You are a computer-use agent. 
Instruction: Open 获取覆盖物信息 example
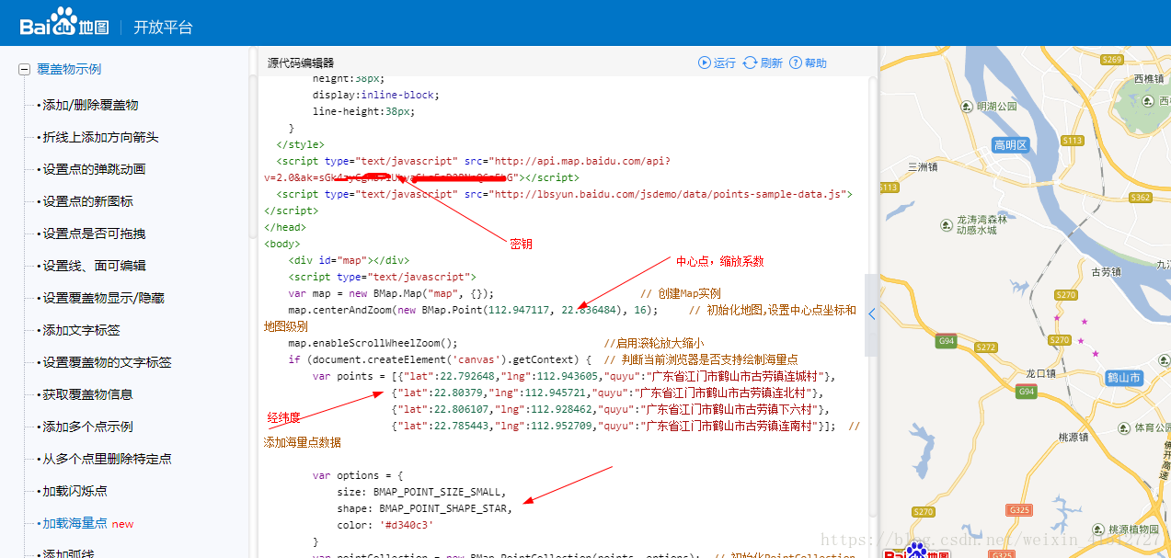coord(87,394)
